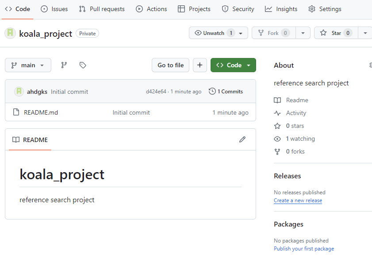Star the koala_project repository
This screenshot has height=277, width=372.
click(x=336, y=33)
